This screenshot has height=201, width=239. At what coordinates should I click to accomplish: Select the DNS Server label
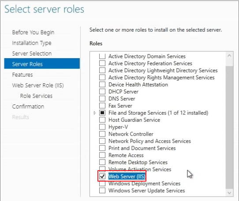pos(122,99)
